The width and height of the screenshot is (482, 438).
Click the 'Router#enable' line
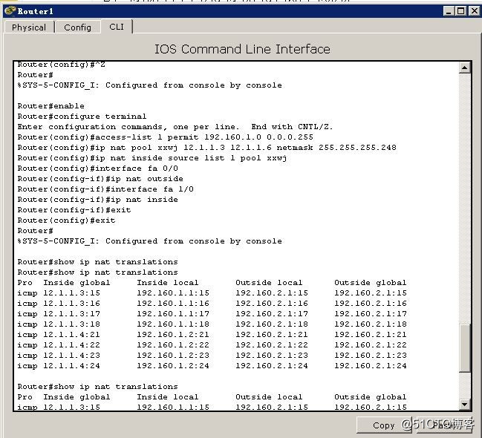pos(51,106)
